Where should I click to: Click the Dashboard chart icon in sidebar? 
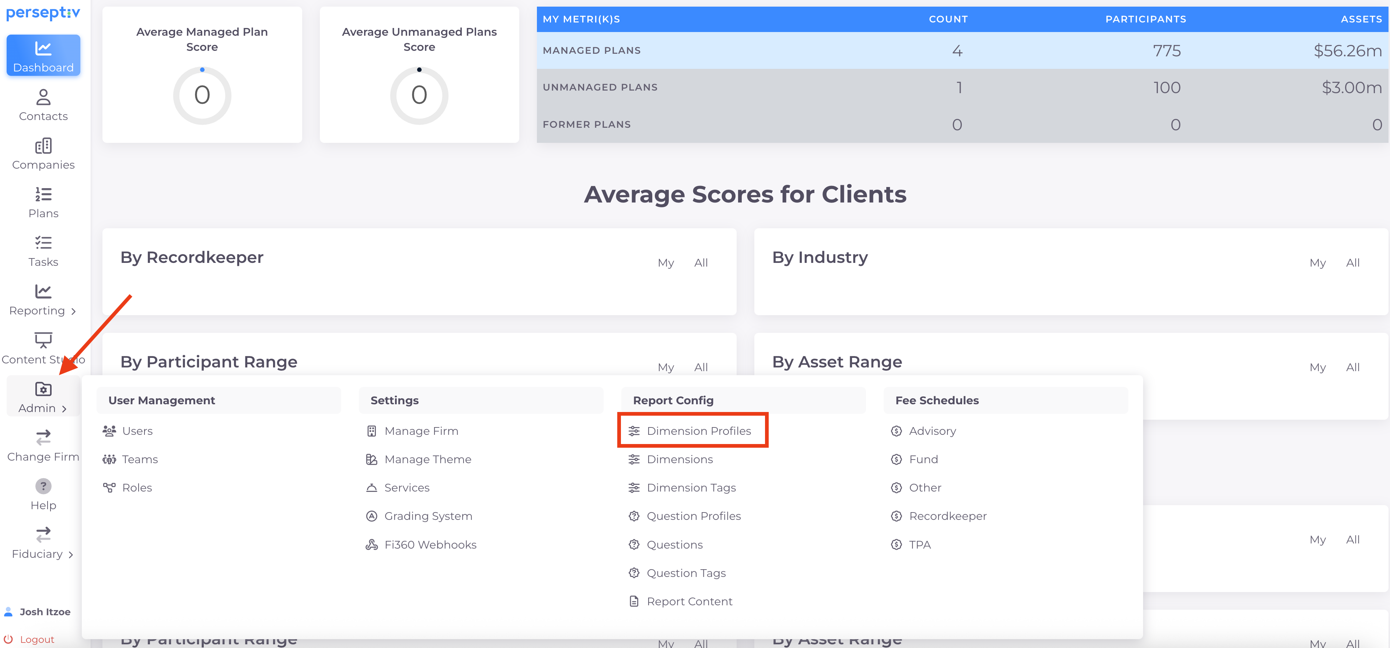[43, 49]
